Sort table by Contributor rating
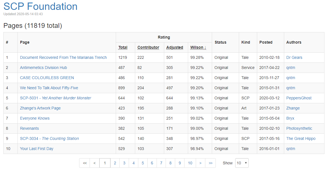The width and height of the screenshot is (327, 170). [x=148, y=48]
